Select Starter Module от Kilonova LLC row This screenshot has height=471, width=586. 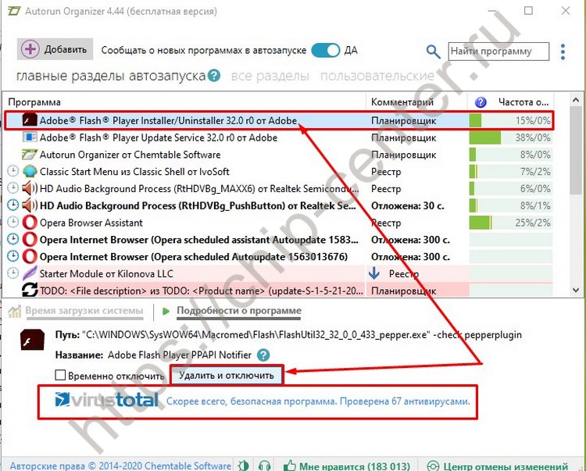[x=278, y=274]
